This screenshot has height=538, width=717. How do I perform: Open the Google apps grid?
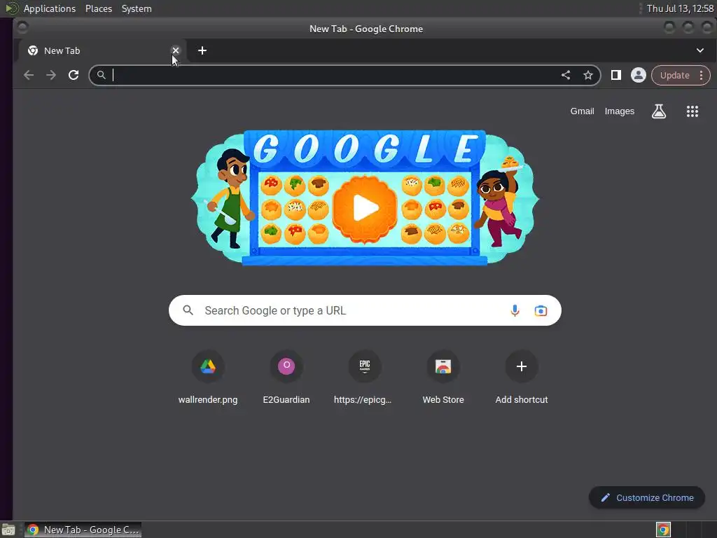pos(692,111)
